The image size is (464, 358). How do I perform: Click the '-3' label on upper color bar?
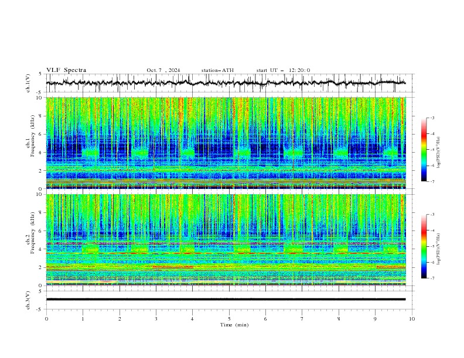point(432,118)
